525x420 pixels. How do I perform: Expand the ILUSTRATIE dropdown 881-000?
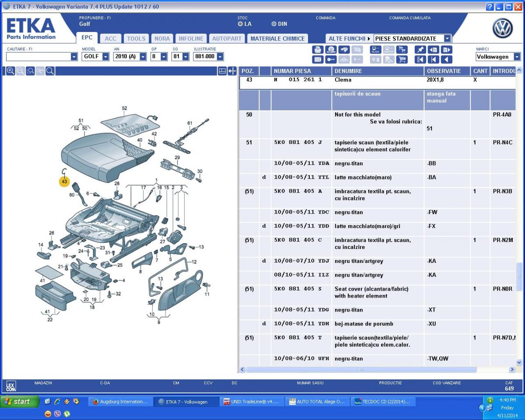tap(220, 57)
